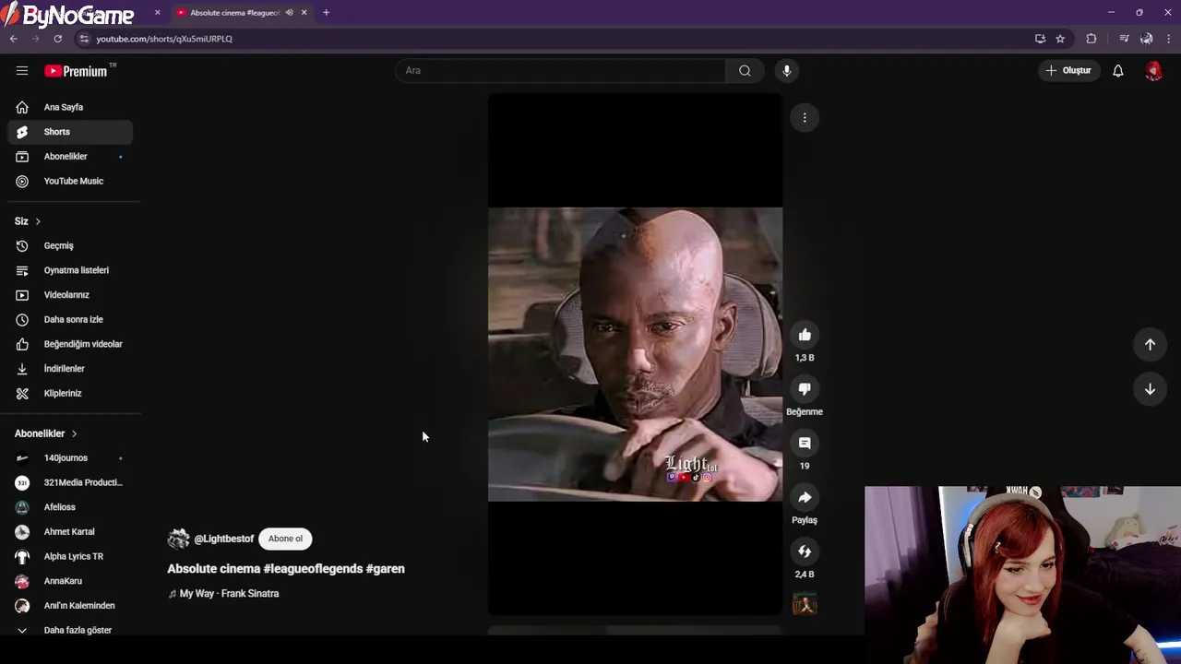Open Alpha Lyrics TR channel
1181x664 pixels.
70,556
